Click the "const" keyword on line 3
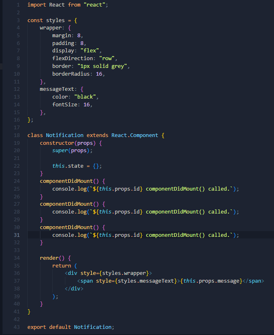Image resolution: width=274 pixels, height=335 pixels. [x=35, y=20]
